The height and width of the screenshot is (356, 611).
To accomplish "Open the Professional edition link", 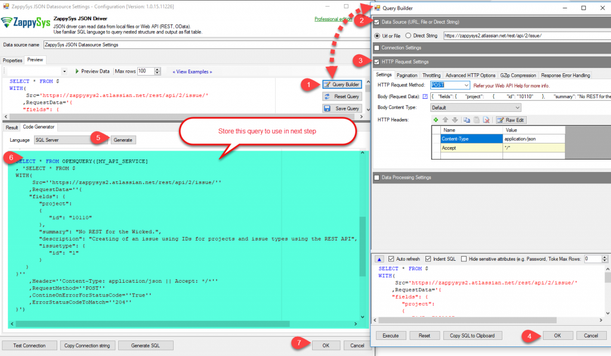I will (x=333, y=19).
